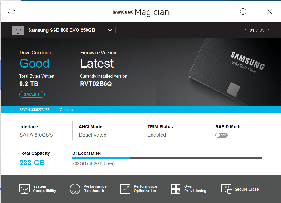The height and width of the screenshot is (203, 281).
Task: Click the C: Local Disk usage bar
Action: click(167, 158)
